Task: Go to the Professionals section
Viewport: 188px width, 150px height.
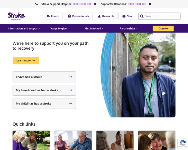Action: pos(78,16)
